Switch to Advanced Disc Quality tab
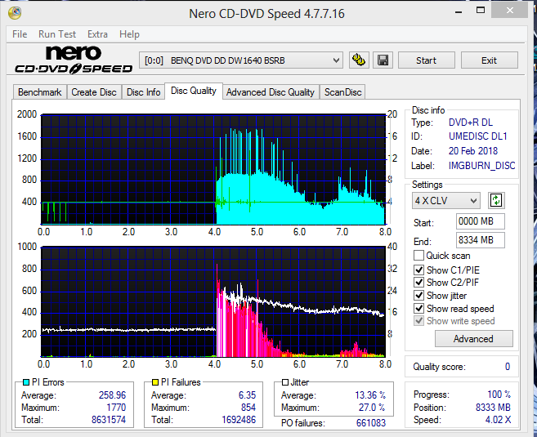The width and height of the screenshot is (537, 437). [x=271, y=92]
